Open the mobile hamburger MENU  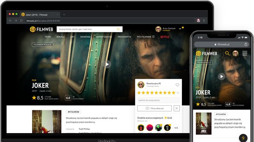click(x=245, y=53)
